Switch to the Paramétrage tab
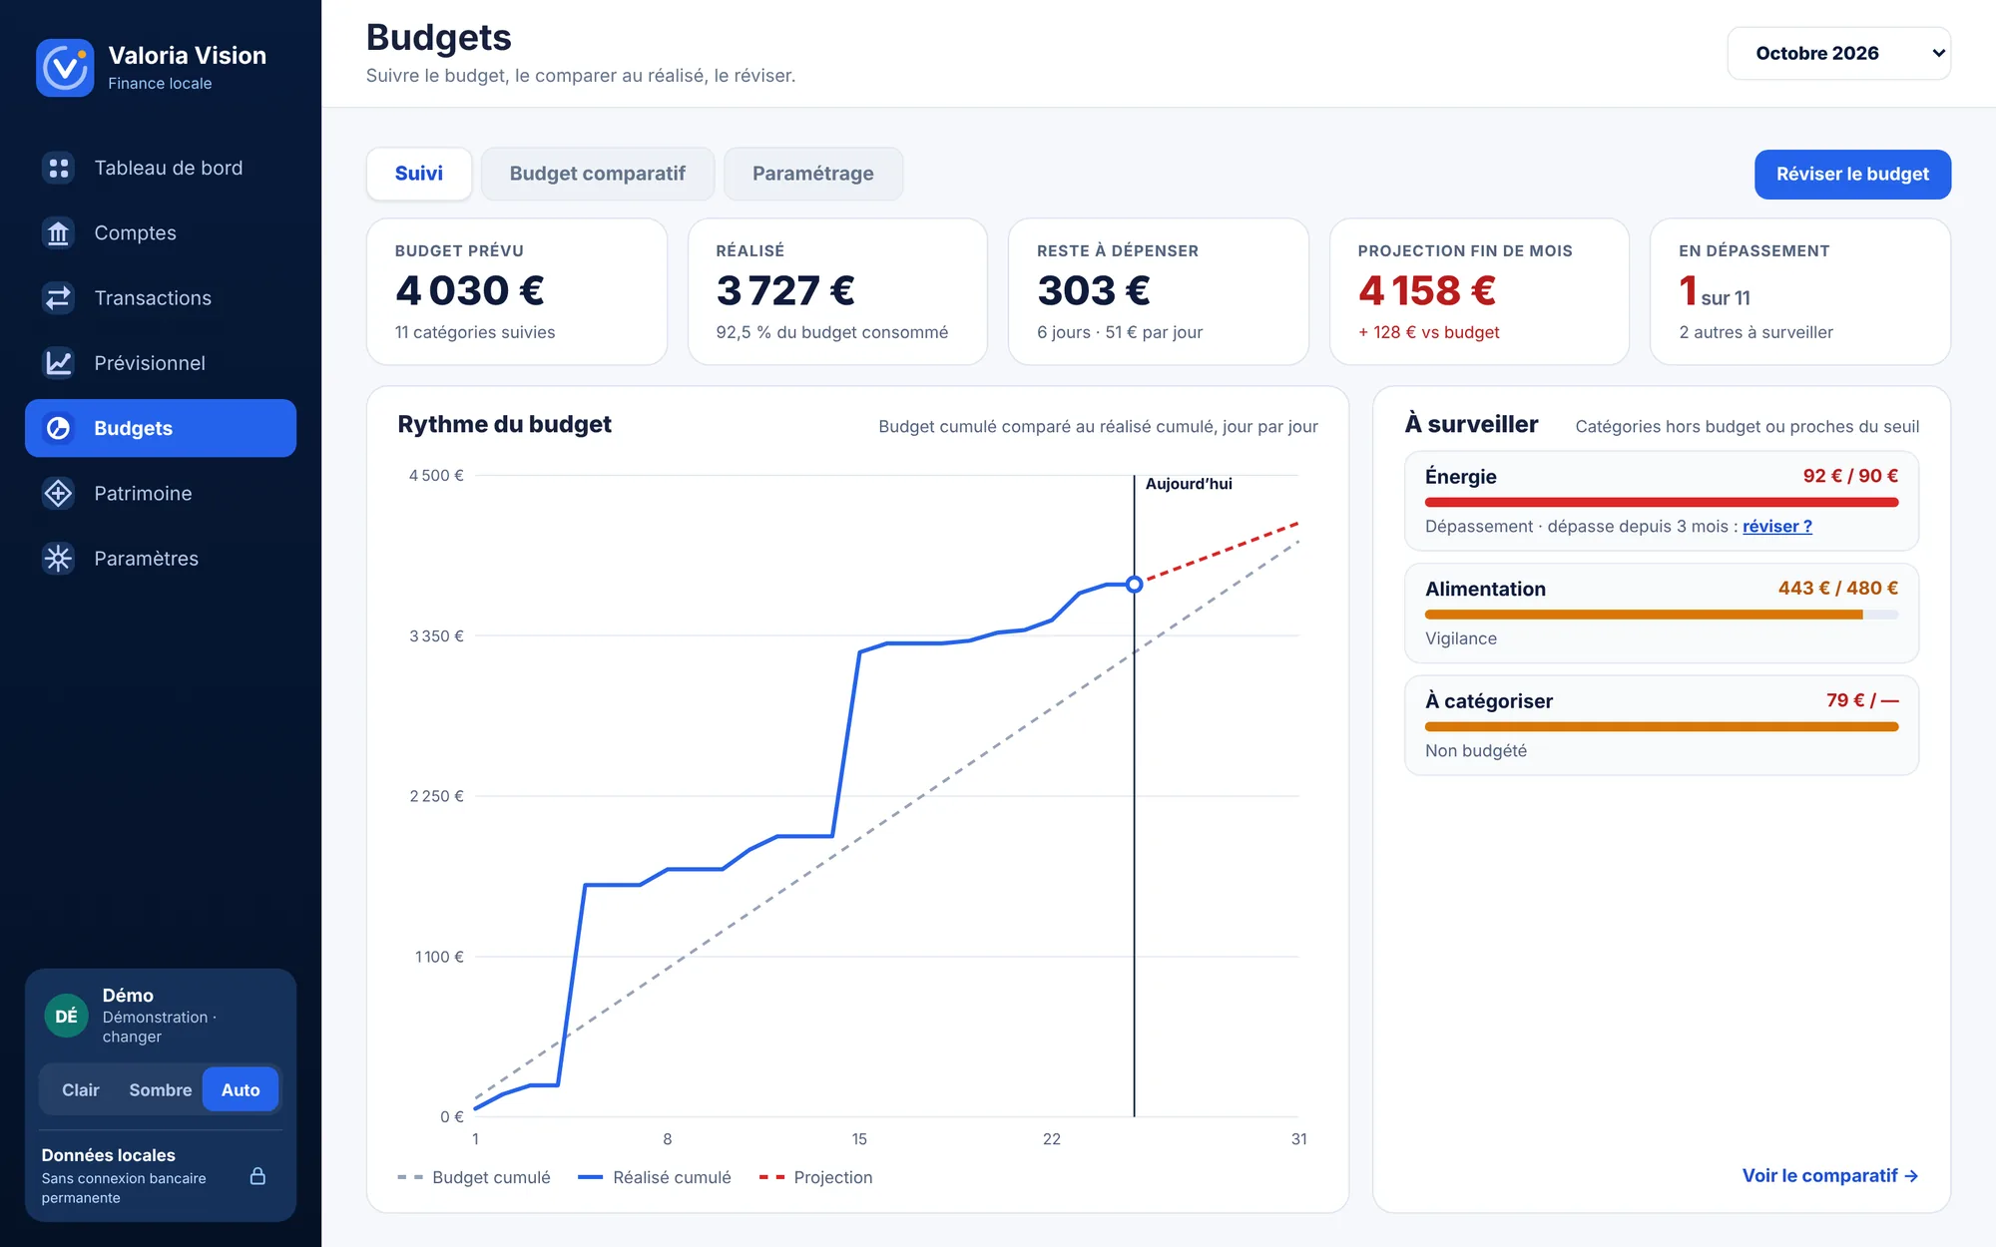This screenshot has width=1996, height=1247. click(813, 174)
